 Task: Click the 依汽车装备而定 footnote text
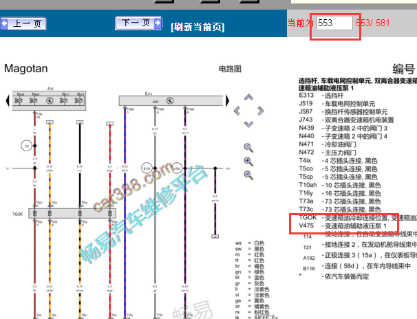(347, 276)
